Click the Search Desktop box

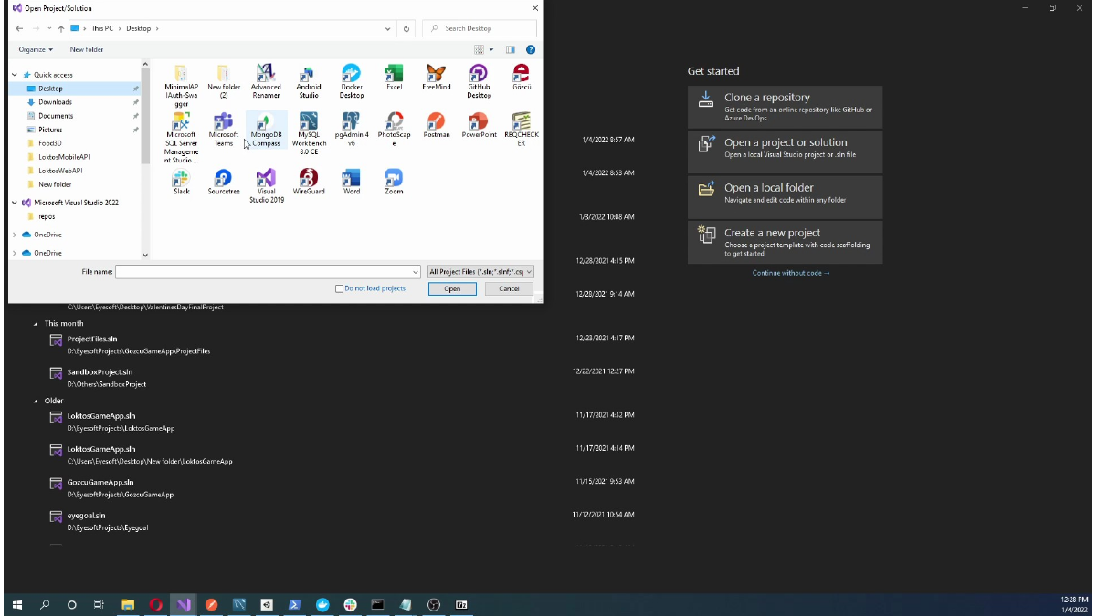pos(480,28)
